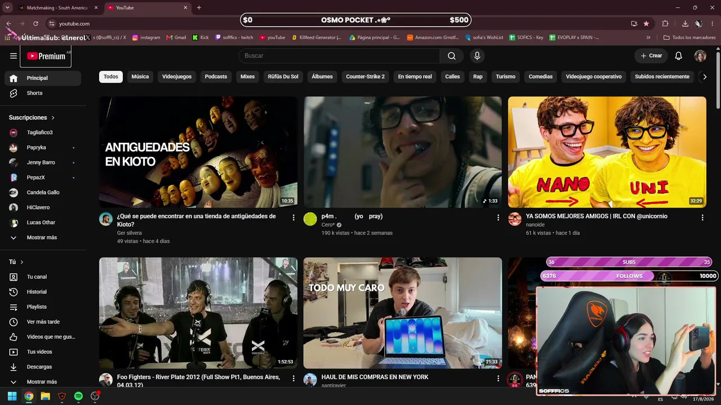The image size is (721, 405).
Task: Show more category chips with right arrow
Action: [704, 76]
